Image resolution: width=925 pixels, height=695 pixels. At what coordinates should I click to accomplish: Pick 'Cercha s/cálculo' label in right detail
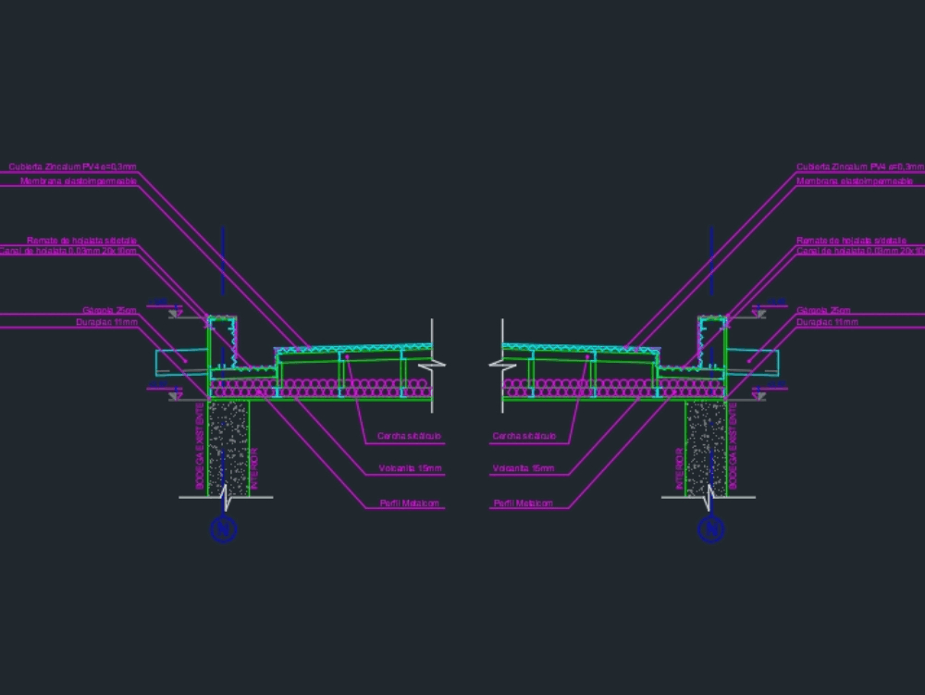524,436
